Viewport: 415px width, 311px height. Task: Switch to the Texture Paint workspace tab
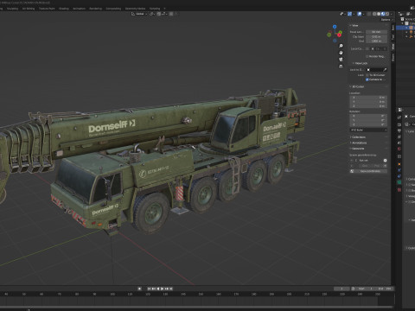[x=47, y=9]
